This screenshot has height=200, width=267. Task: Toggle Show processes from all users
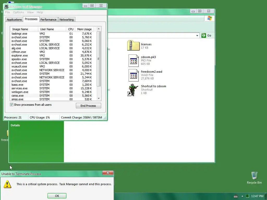tap(11, 105)
